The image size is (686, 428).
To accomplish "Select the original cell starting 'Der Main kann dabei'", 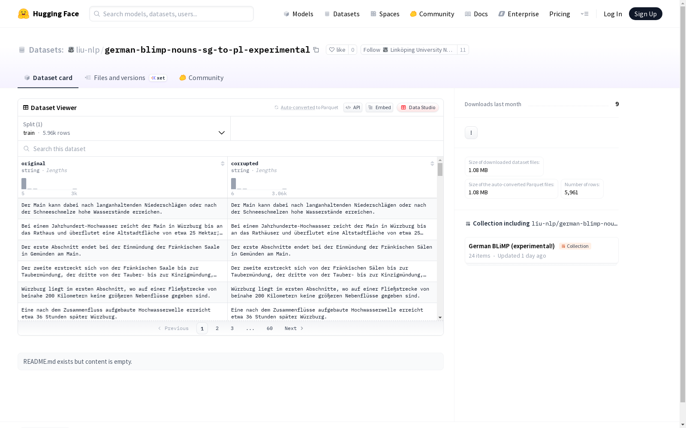I will [x=123, y=208].
